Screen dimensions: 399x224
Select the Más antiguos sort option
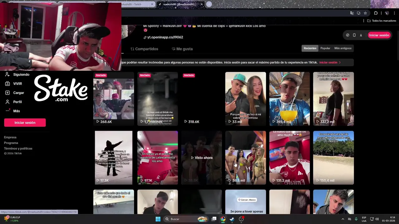click(343, 48)
